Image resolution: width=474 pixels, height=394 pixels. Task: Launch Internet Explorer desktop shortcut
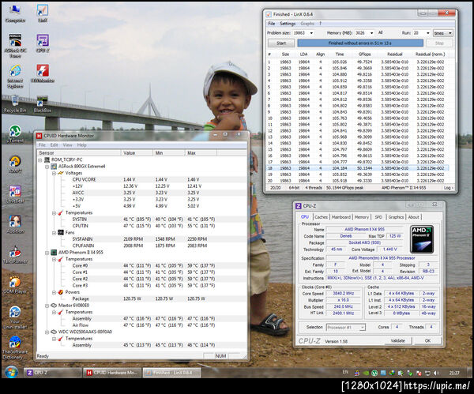tap(15, 76)
